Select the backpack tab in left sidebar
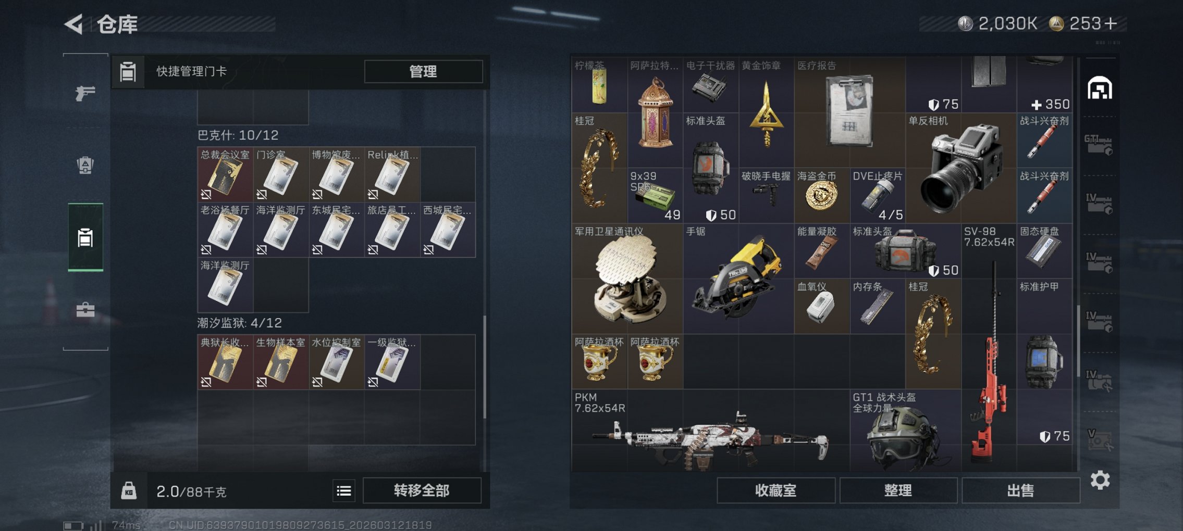This screenshot has height=531, width=1183. click(85, 165)
